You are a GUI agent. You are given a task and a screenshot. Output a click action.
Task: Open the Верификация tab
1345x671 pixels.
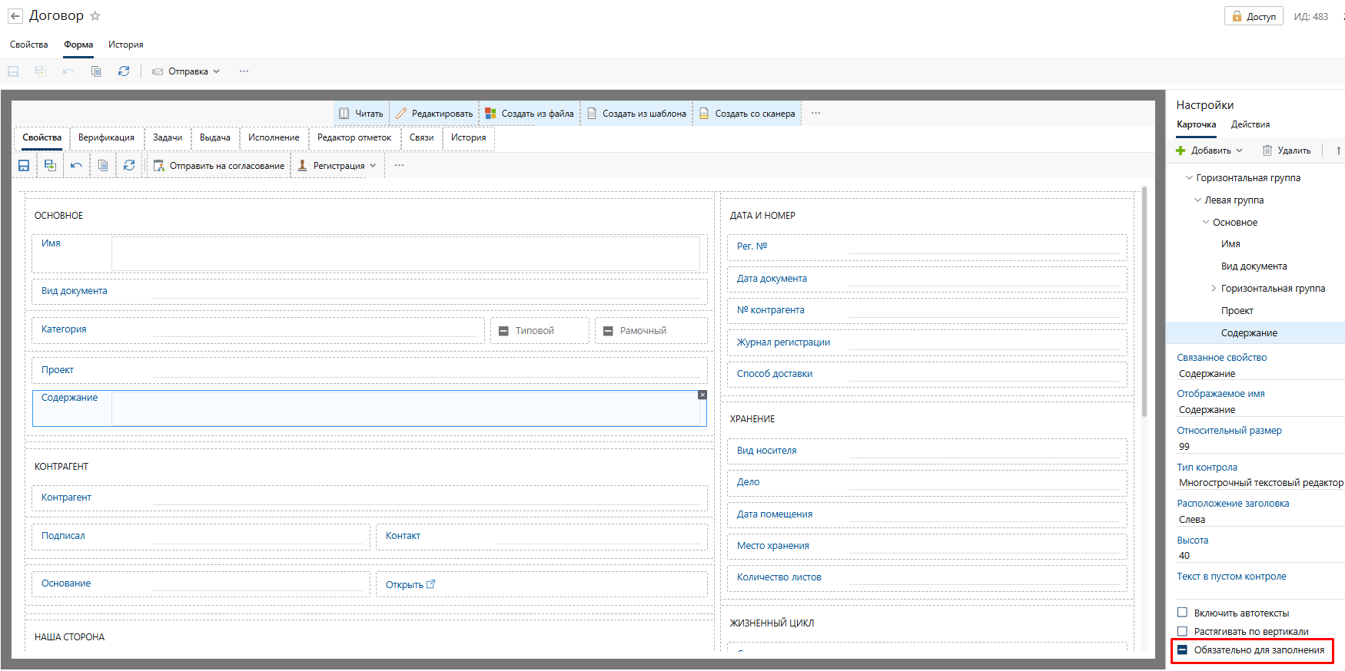tap(106, 137)
